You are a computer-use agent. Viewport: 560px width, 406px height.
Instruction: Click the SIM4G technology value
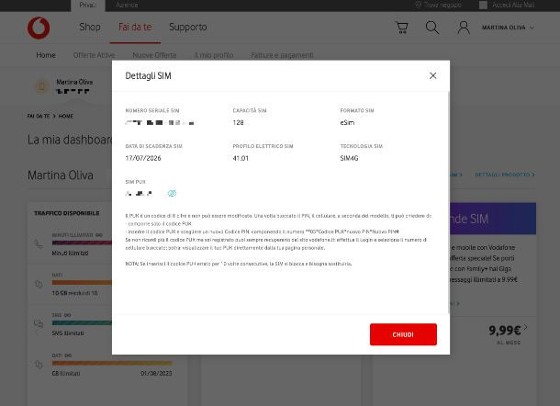tap(349, 158)
